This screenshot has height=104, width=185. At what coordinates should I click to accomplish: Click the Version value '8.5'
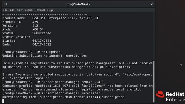tap(35, 26)
